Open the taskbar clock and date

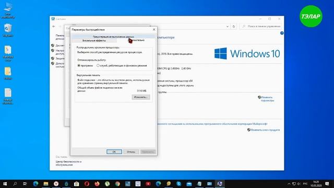pyautogui.click(x=316, y=184)
